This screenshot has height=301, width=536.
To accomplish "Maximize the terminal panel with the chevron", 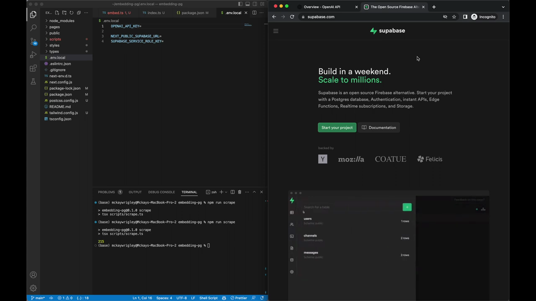I will tap(254, 192).
